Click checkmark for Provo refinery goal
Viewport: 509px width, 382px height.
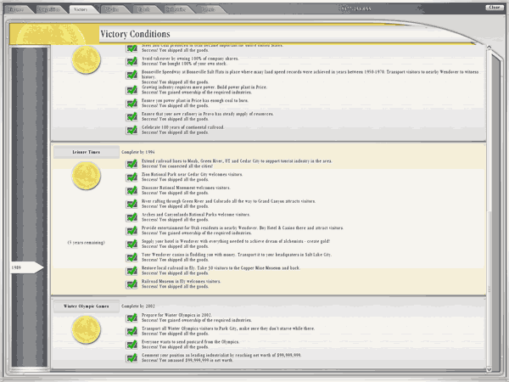[x=131, y=116]
